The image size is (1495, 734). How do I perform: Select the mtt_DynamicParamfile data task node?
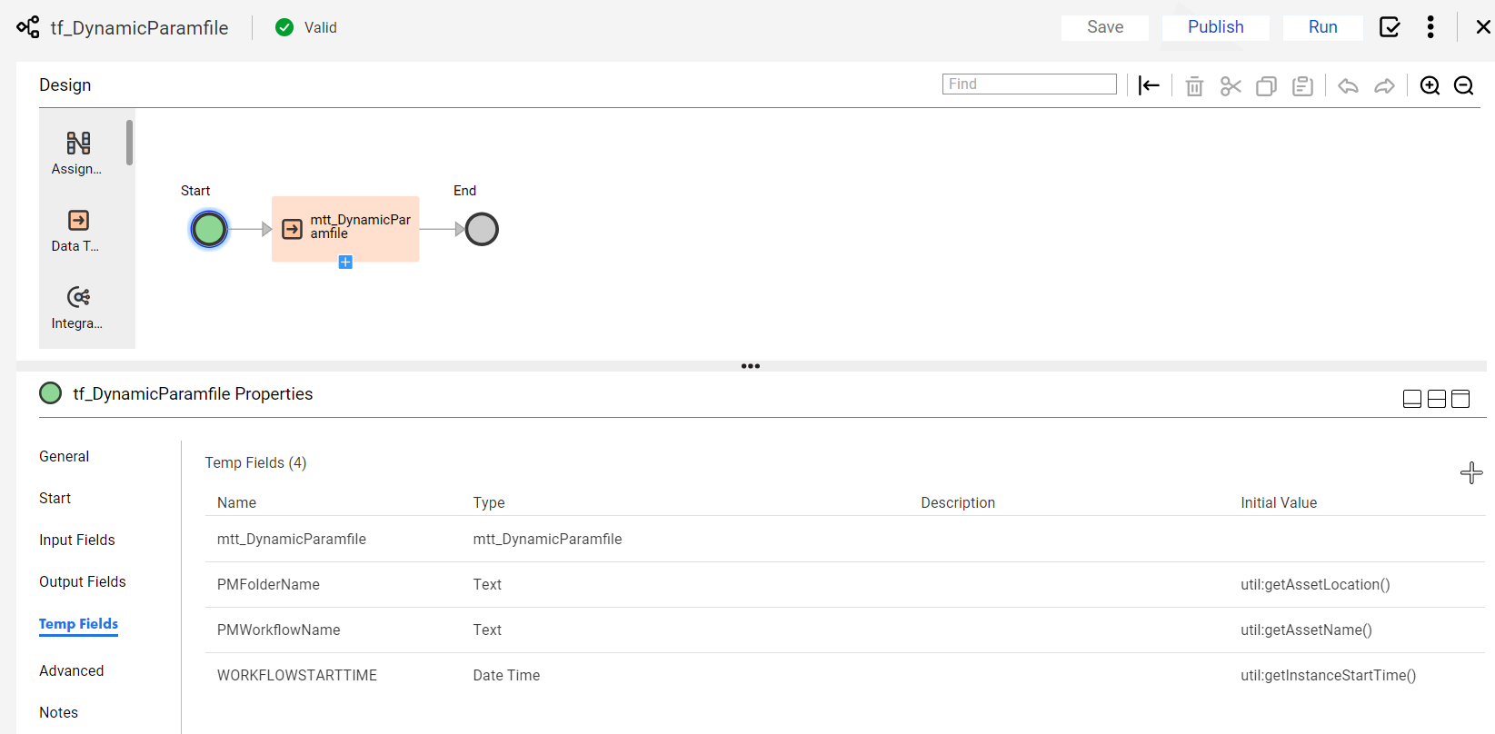click(x=345, y=228)
